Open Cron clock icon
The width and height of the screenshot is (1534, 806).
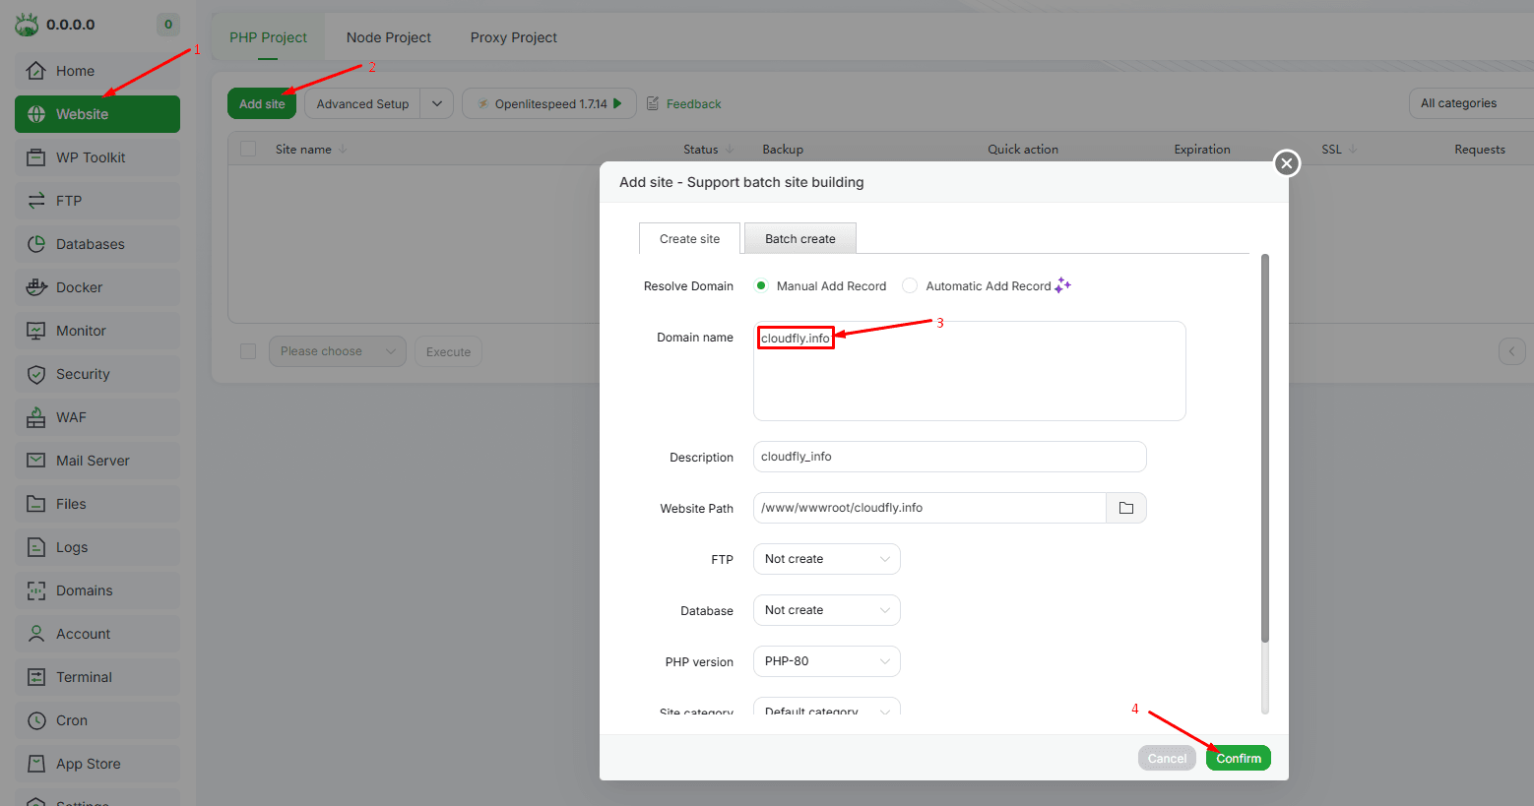[36, 720]
